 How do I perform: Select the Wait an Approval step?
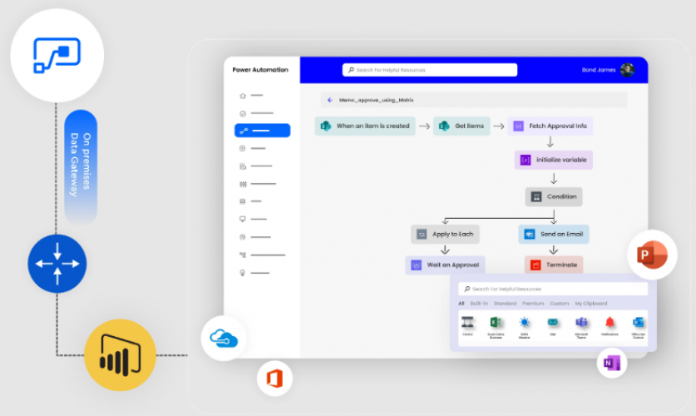tap(445, 265)
